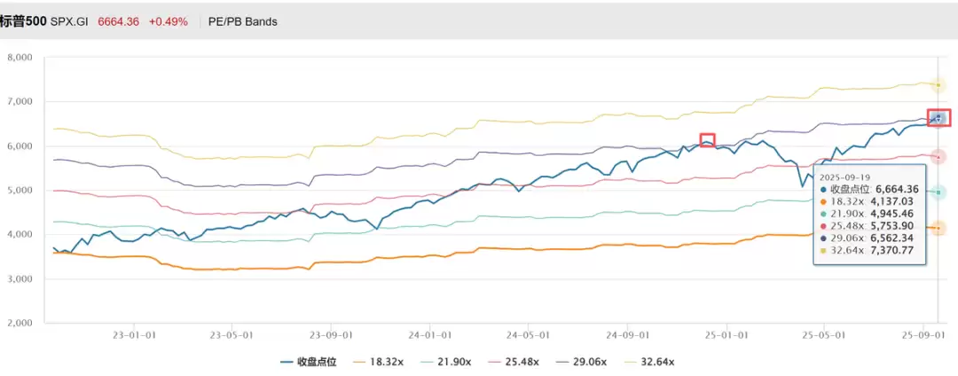Viewport: 958px width, 376px height.
Task: Click the +0.49% change value in header
Action: pos(168,21)
